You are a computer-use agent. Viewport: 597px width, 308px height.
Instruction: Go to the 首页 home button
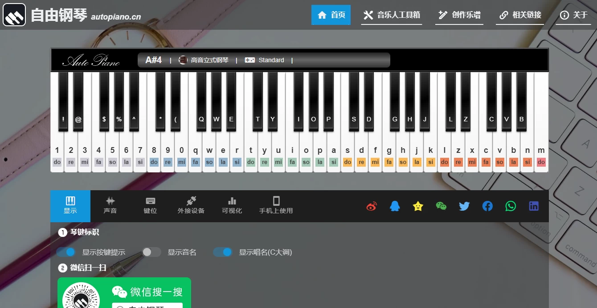(x=331, y=15)
